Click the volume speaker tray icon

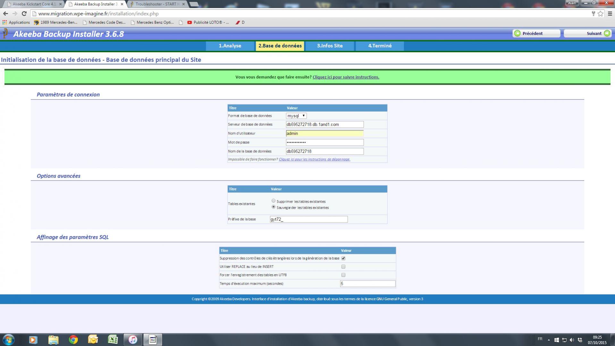[572, 340]
